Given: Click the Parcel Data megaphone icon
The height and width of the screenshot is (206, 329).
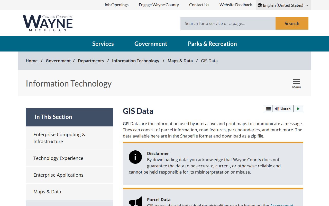Looking at the screenshot, I should pyautogui.click(x=135, y=201).
